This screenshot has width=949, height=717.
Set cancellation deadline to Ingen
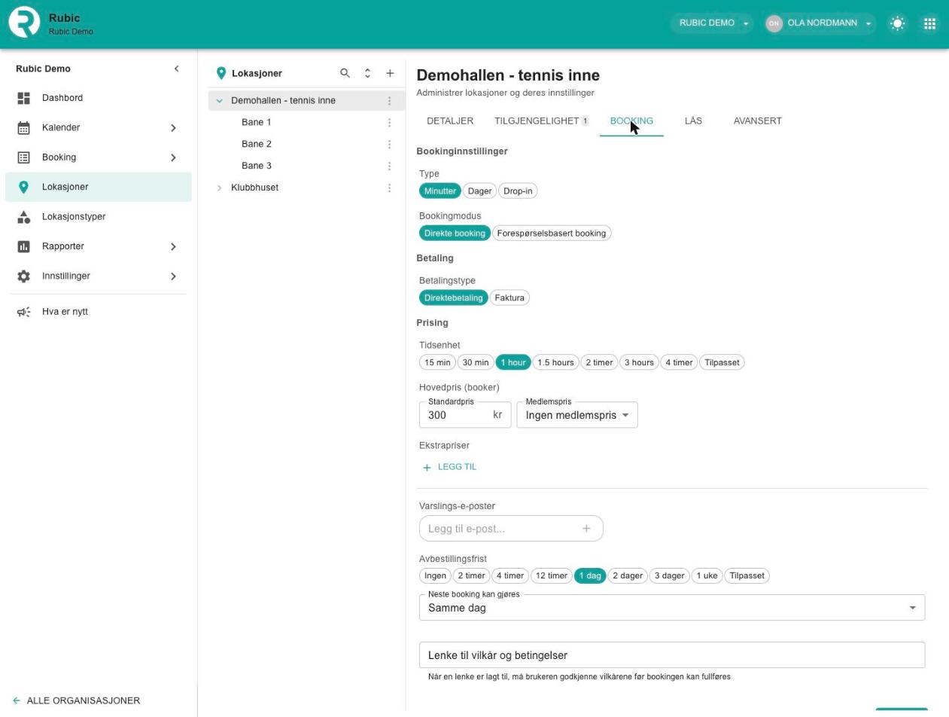[435, 576]
